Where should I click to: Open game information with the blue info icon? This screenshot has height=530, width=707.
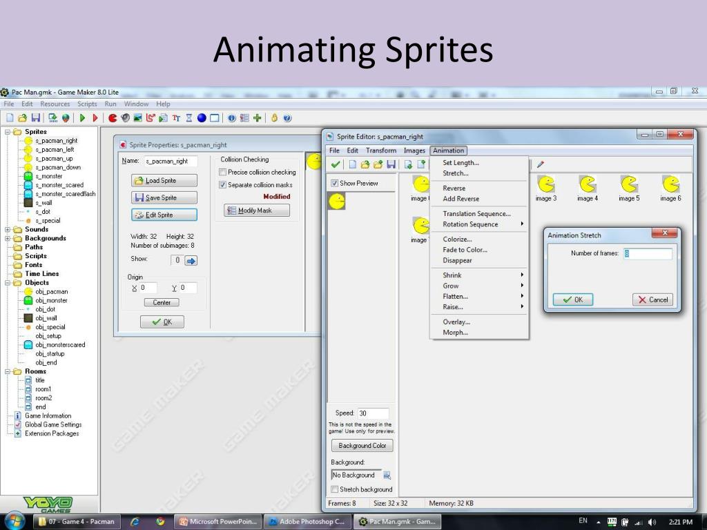point(232,118)
